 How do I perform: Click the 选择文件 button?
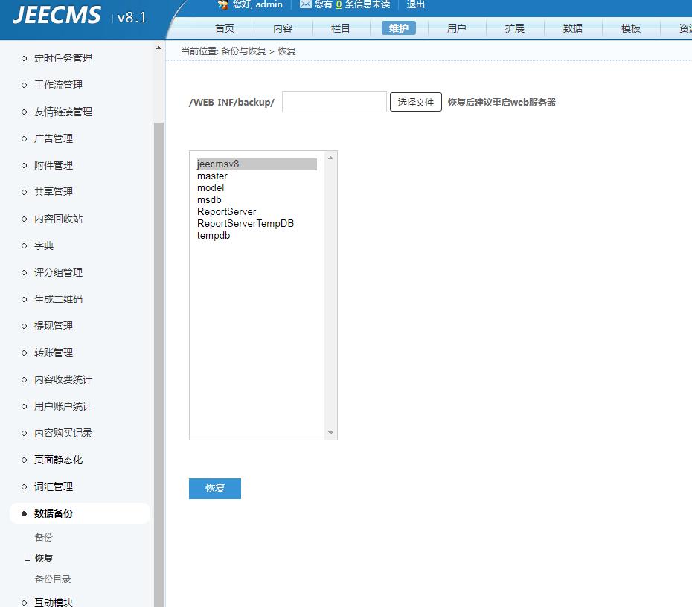[416, 102]
